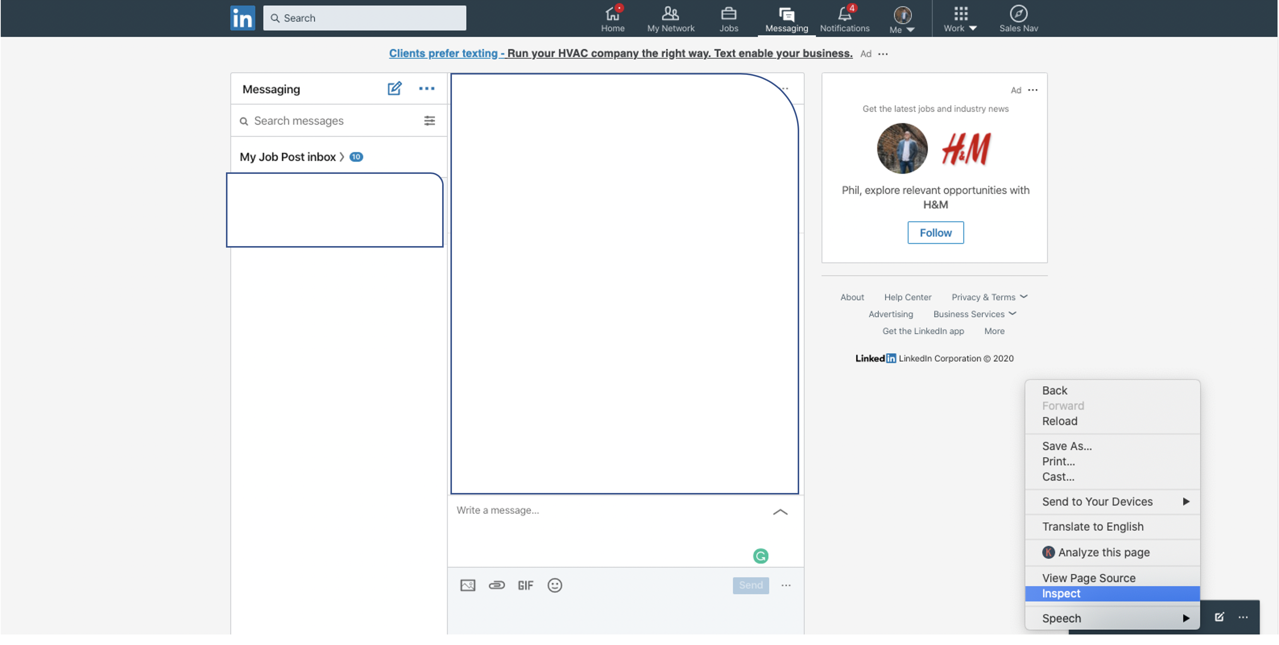Screen dimensions: 1279x645
Task: Click the LinkedIn Home navigation tab
Action: 613,17
